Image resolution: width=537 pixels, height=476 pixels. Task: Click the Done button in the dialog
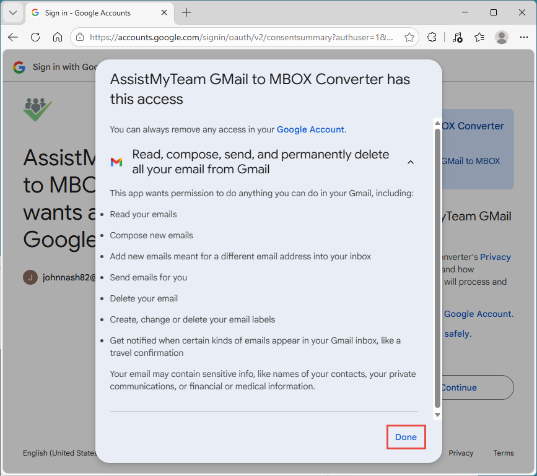406,437
